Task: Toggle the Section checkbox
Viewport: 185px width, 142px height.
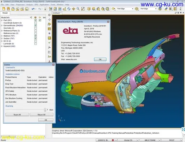Action: click(35, 38)
